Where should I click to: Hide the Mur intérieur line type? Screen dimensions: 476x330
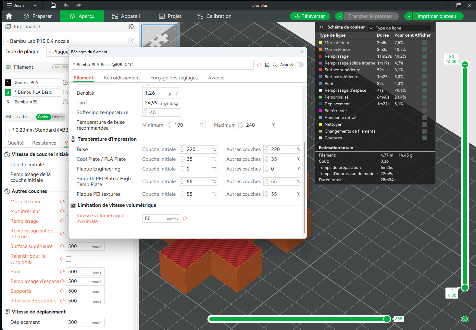pos(424,43)
